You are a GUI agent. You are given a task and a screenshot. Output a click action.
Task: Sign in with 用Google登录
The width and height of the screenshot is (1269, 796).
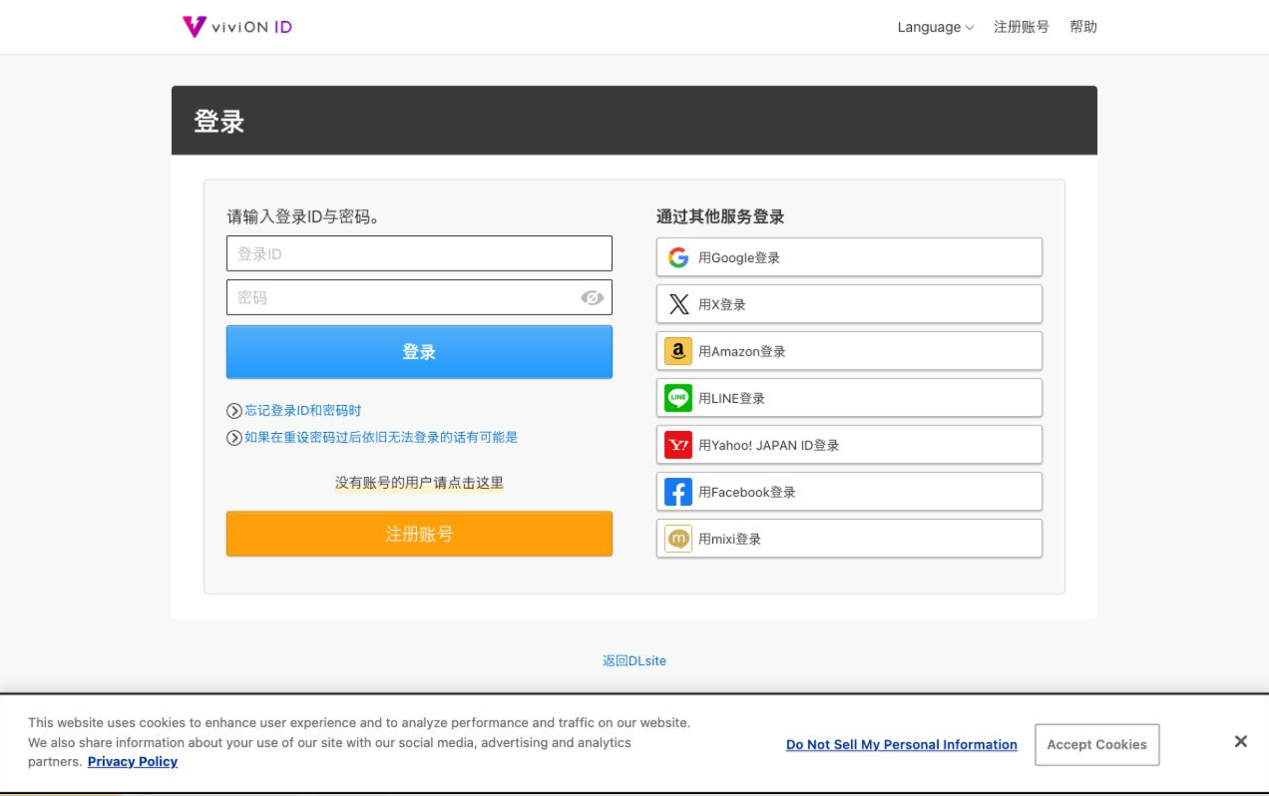[849, 257]
